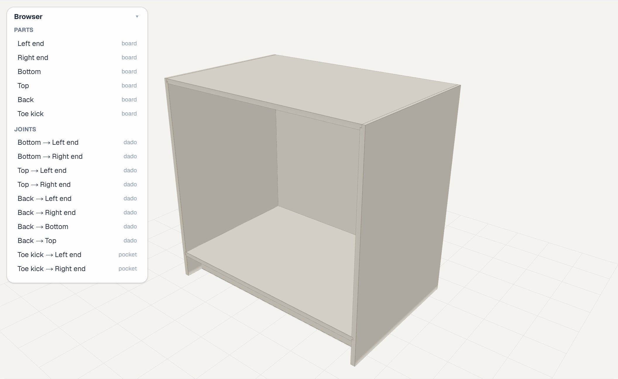The width and height of the screenshot is (618, 379).
Task: Select Bottom → Right end dado joint
Action: click(x=77, y=156)
